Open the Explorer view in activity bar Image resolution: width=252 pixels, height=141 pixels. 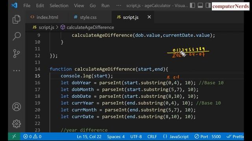pos(17,19)
